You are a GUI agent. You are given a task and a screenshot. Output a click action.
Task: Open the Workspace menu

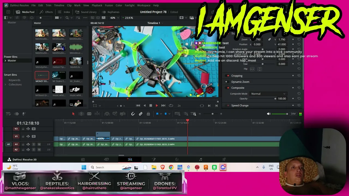tap(144, 5)
